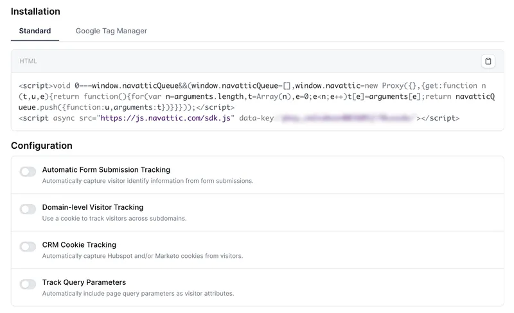
Task: Click the Installation heading
Action: 35,12
